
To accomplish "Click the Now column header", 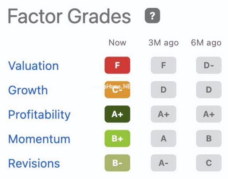I will pos(117,43).
